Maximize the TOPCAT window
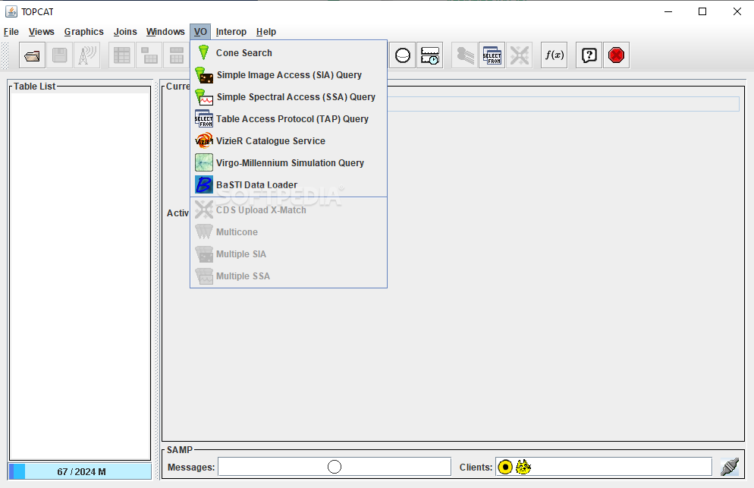 (x=702, y=11)
